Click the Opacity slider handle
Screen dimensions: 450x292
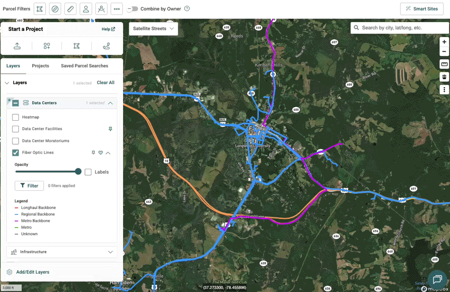coord(78,171)
